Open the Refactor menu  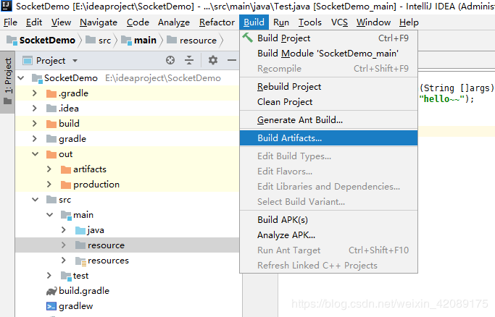(x=217, y=22)
